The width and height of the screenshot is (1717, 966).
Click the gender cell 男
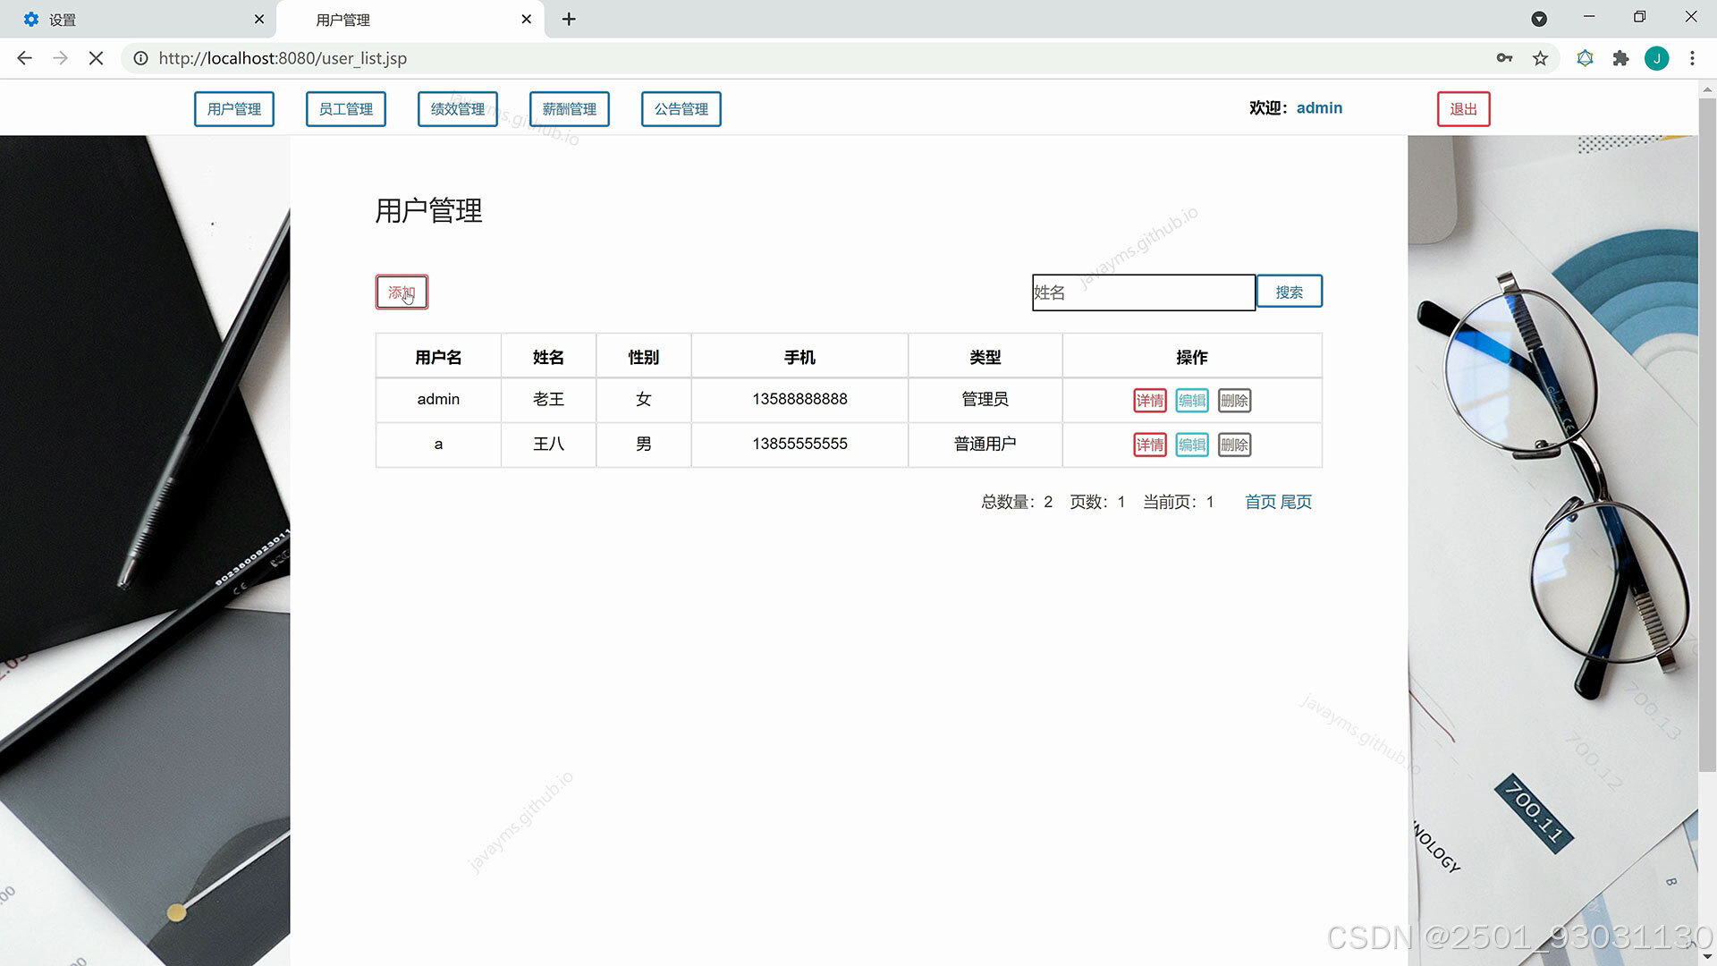click(x=643, y=444)
